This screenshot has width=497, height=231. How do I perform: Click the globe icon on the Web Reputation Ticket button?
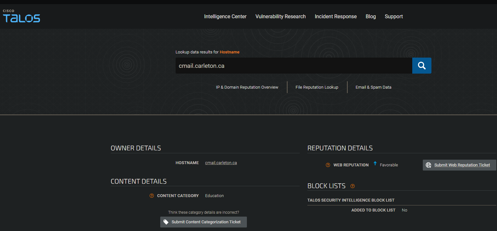pyautogui.click(x=429, y=165)
